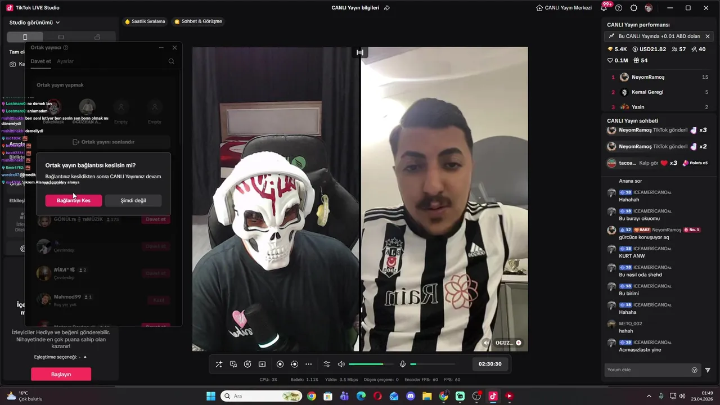Open the emoji picker in comment box
Viewport: 720px width, 405px height.
point(695,370)
